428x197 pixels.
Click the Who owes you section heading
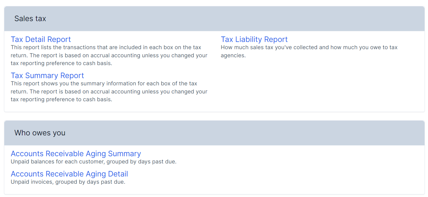(x=40, y=133)
